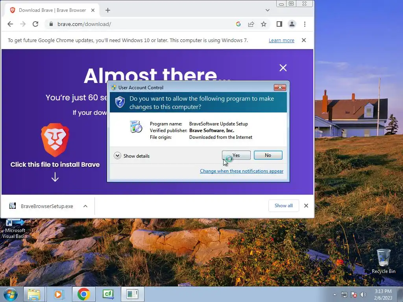The height and width of the screenshot is (302, 403).
Task: Click the site lock icon in address bar
Action: point(51,24)
